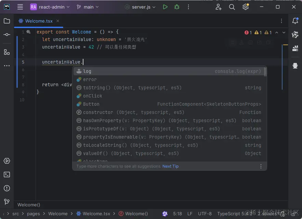
Task: Open the Project tool window folder icon
Action: [x=7, y=21]
